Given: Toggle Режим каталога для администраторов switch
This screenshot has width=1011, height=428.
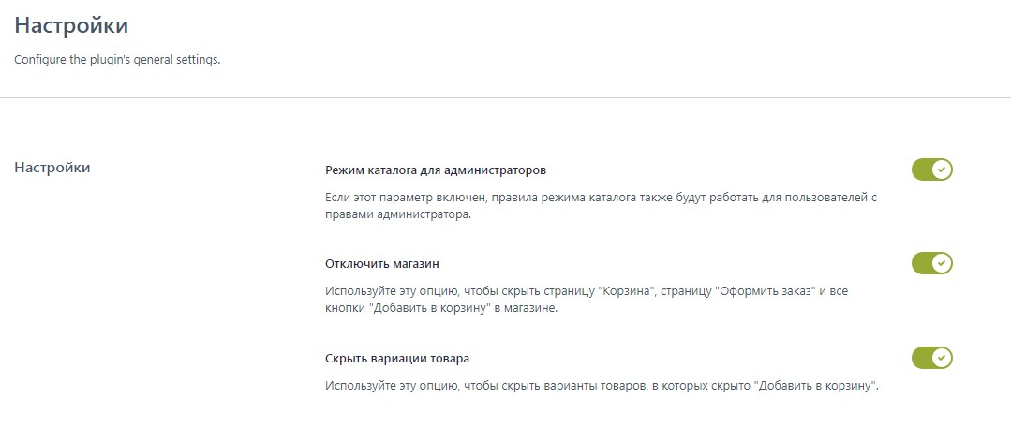Looking at the screenshot, I should [x=931, y=170].
